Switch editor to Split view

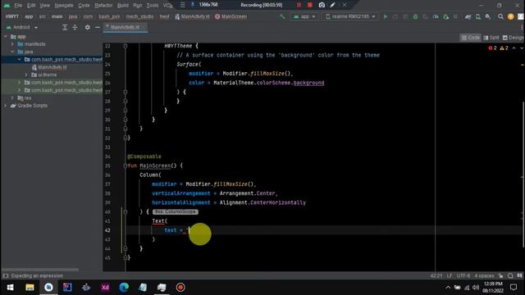coord(491,38)
